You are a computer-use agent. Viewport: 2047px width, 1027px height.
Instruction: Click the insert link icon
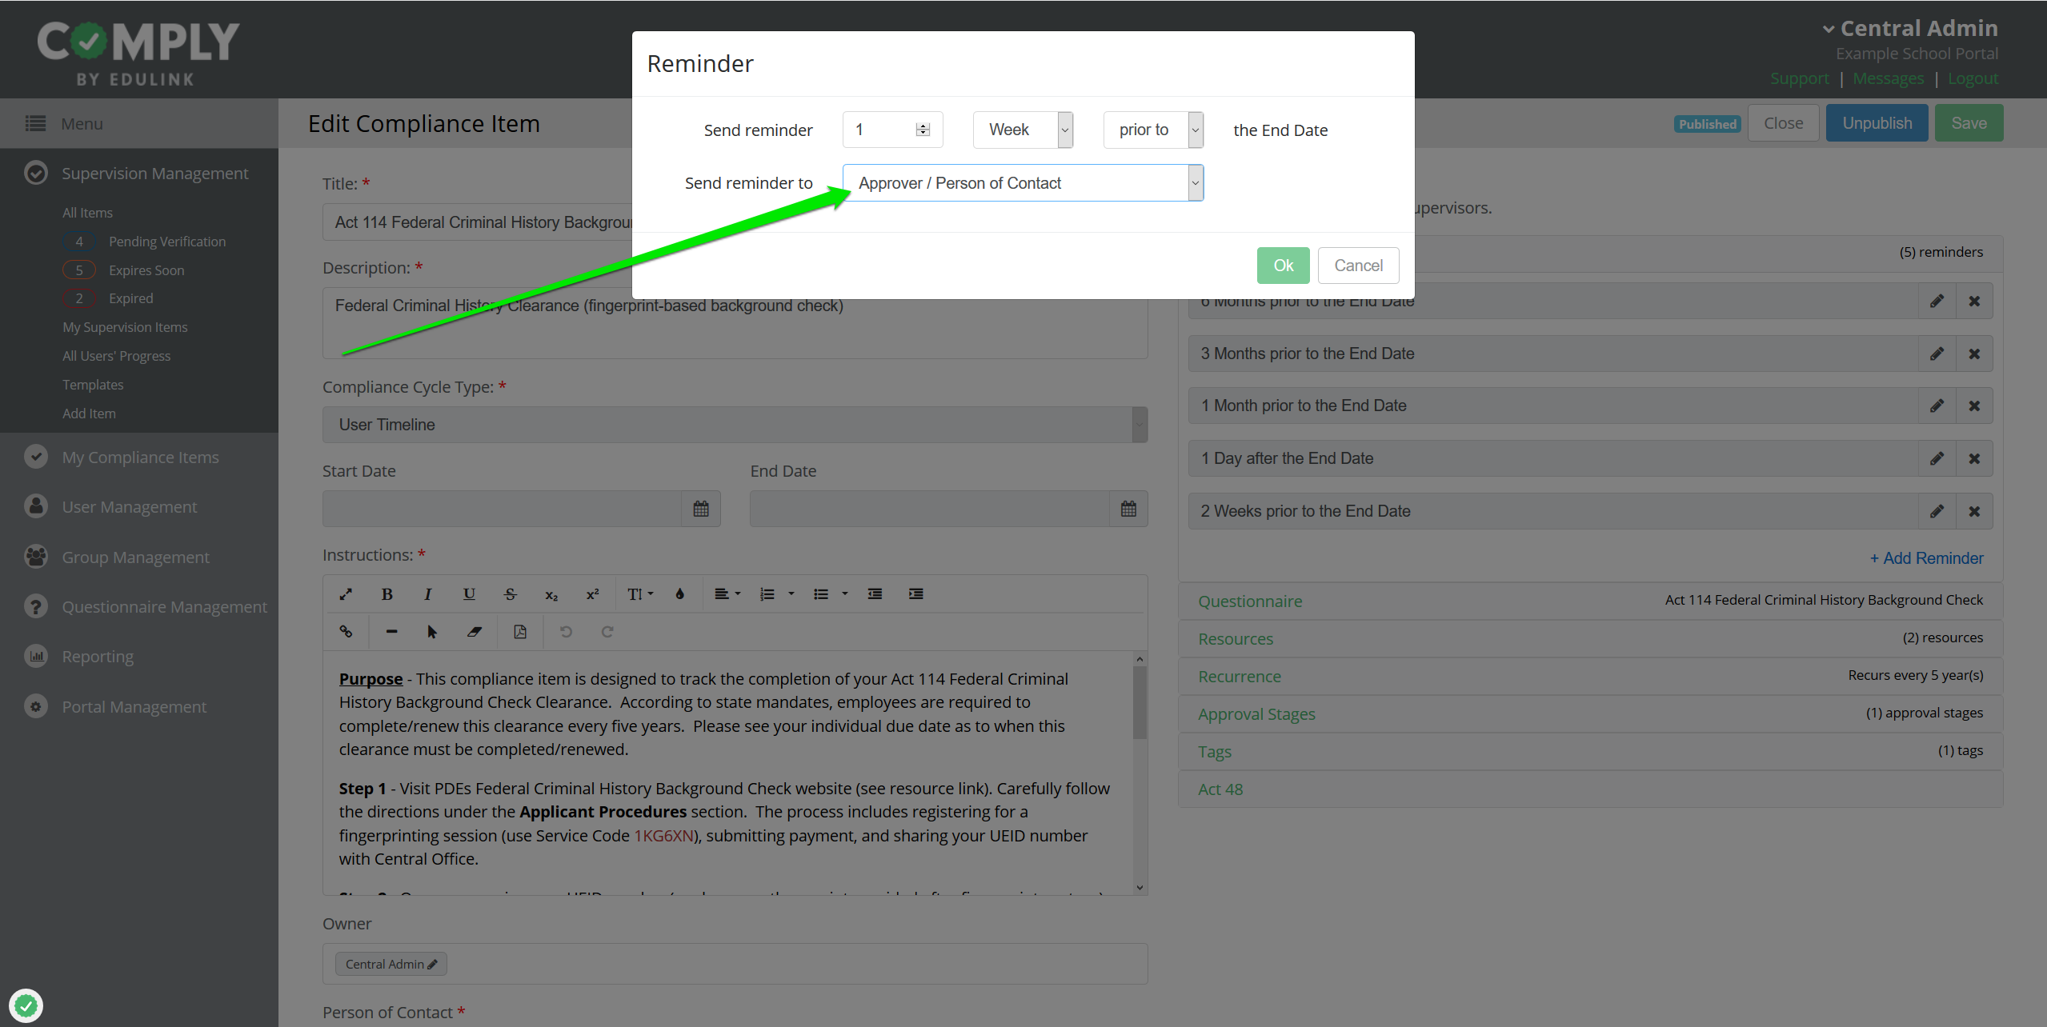click(346, 631)
